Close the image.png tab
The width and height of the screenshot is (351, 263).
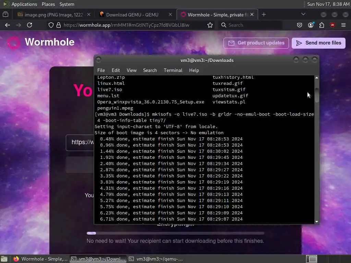(89, 14)
